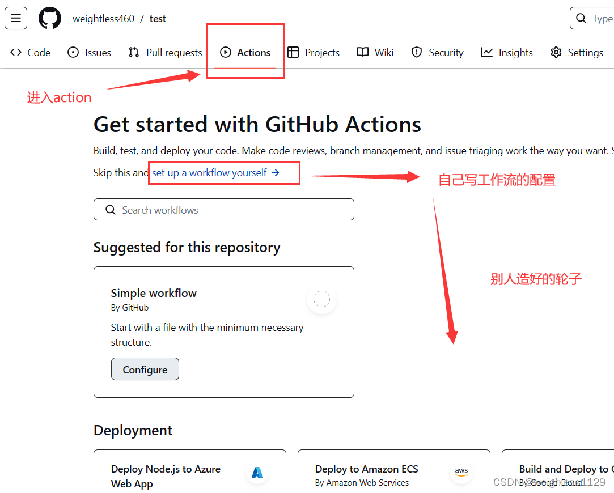The width and height of the screenshot is (614, 493).
Task: Open the repository Settings tab
Action: pyautogui.click(x=577, y=53)
